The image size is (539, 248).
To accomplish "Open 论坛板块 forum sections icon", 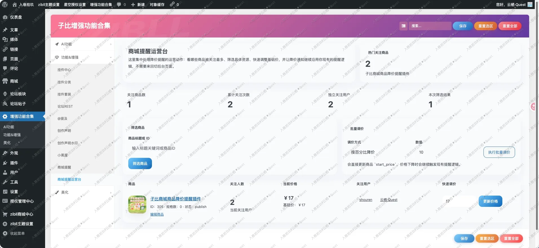I will pos(5,94).
